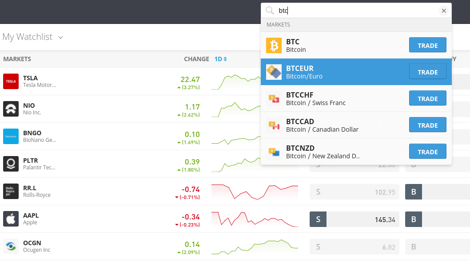Click the RR.L Rolls-Royce name
Screen dimensions: 470x266
click(37, 192)
